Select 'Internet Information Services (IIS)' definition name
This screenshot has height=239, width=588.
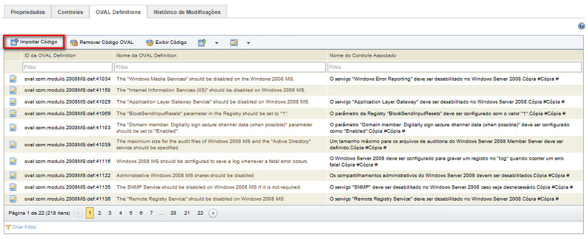pos(211,90)
